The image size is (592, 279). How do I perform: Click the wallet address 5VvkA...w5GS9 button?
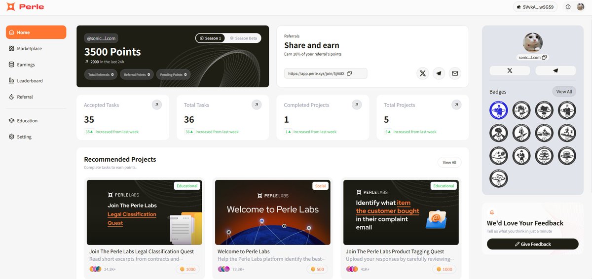[x=536, y=7]
